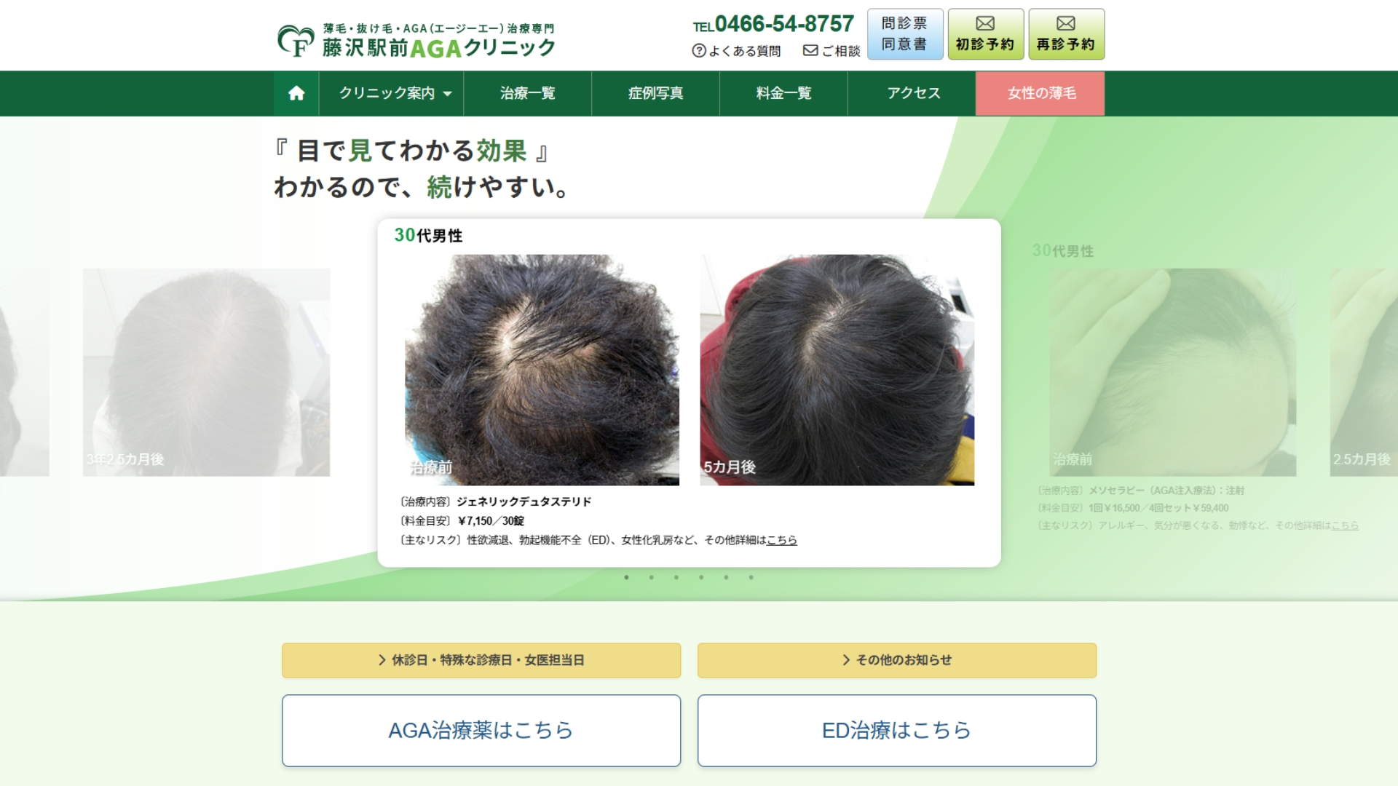This screenshot has width=1398, height=786.
Task: Open the 料金一覧 menu item
Action: click(x=783, y=93)
